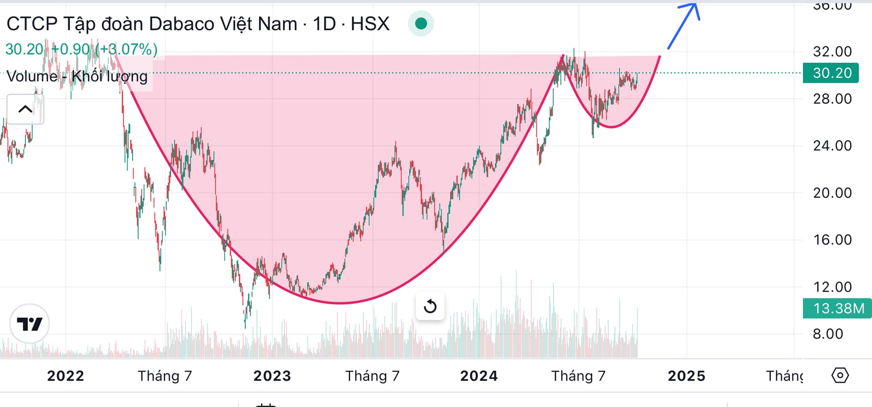Viewport: 872px width, 407px height.
Task: Click the 2022 time axis label
Action: (x=66, y=376)
